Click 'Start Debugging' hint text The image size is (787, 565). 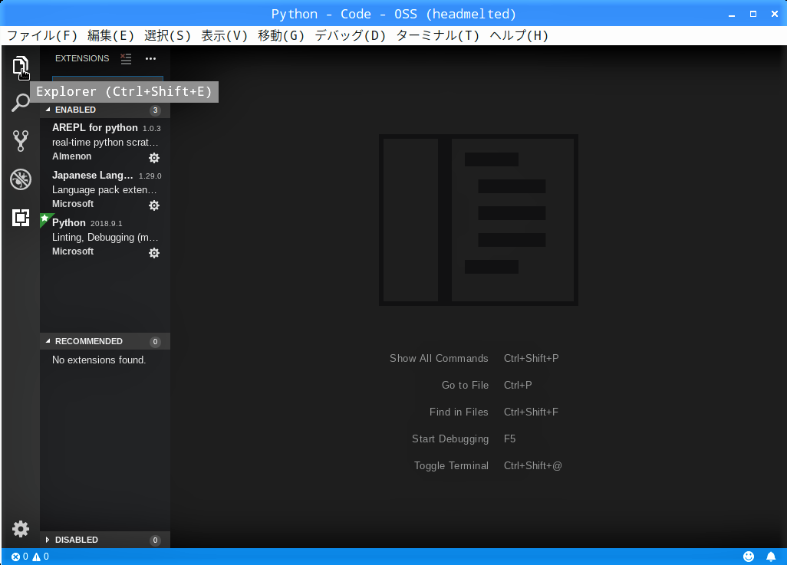[450, 439]
